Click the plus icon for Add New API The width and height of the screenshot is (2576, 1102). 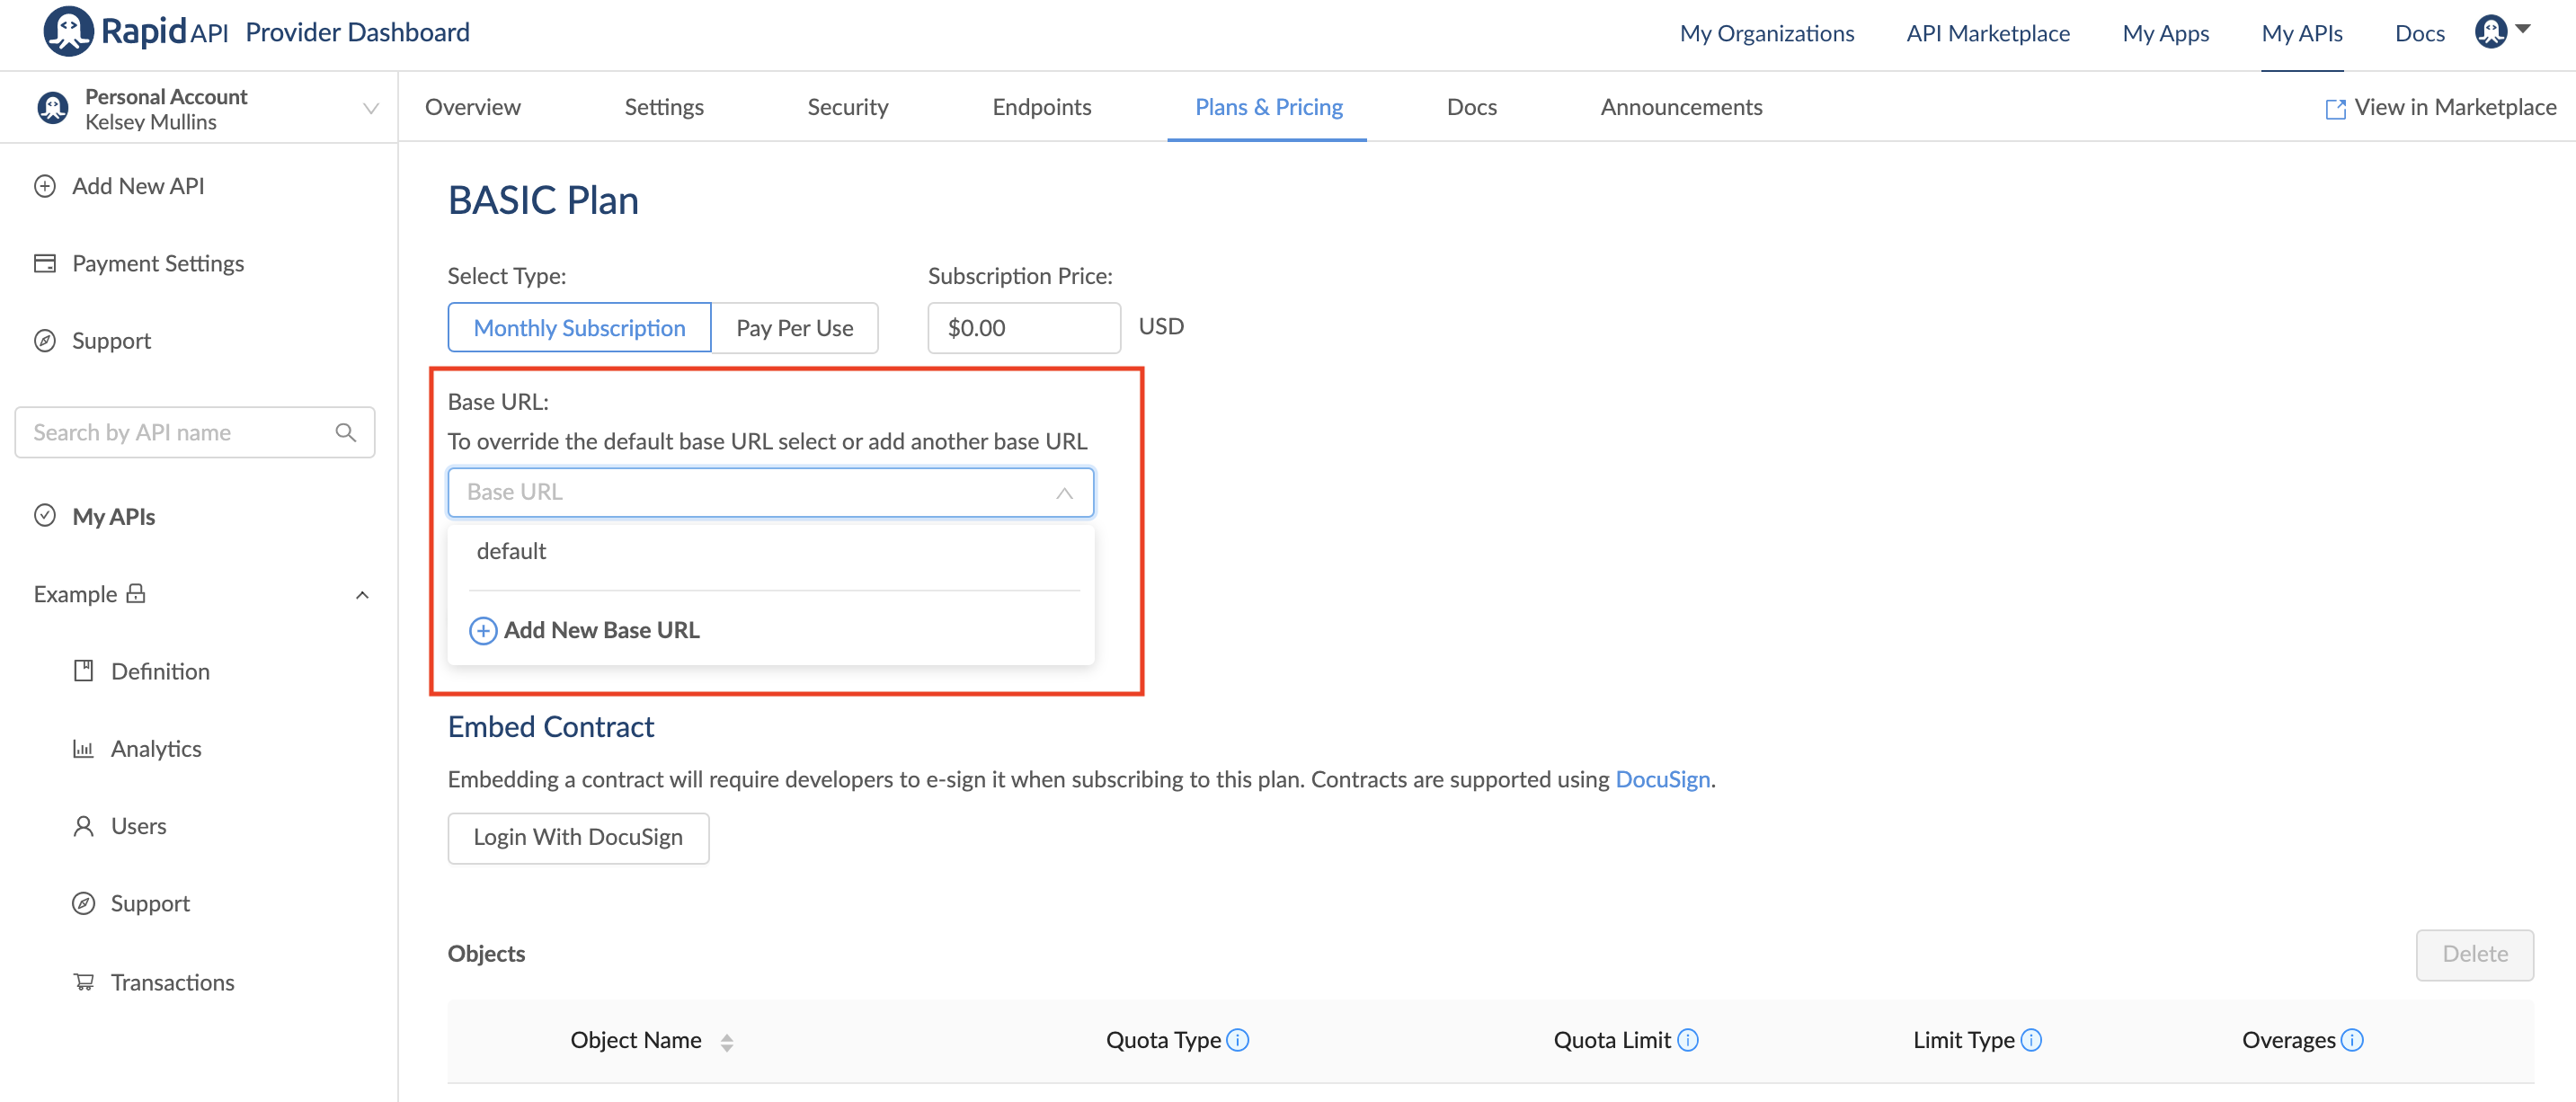click(45, 186)
